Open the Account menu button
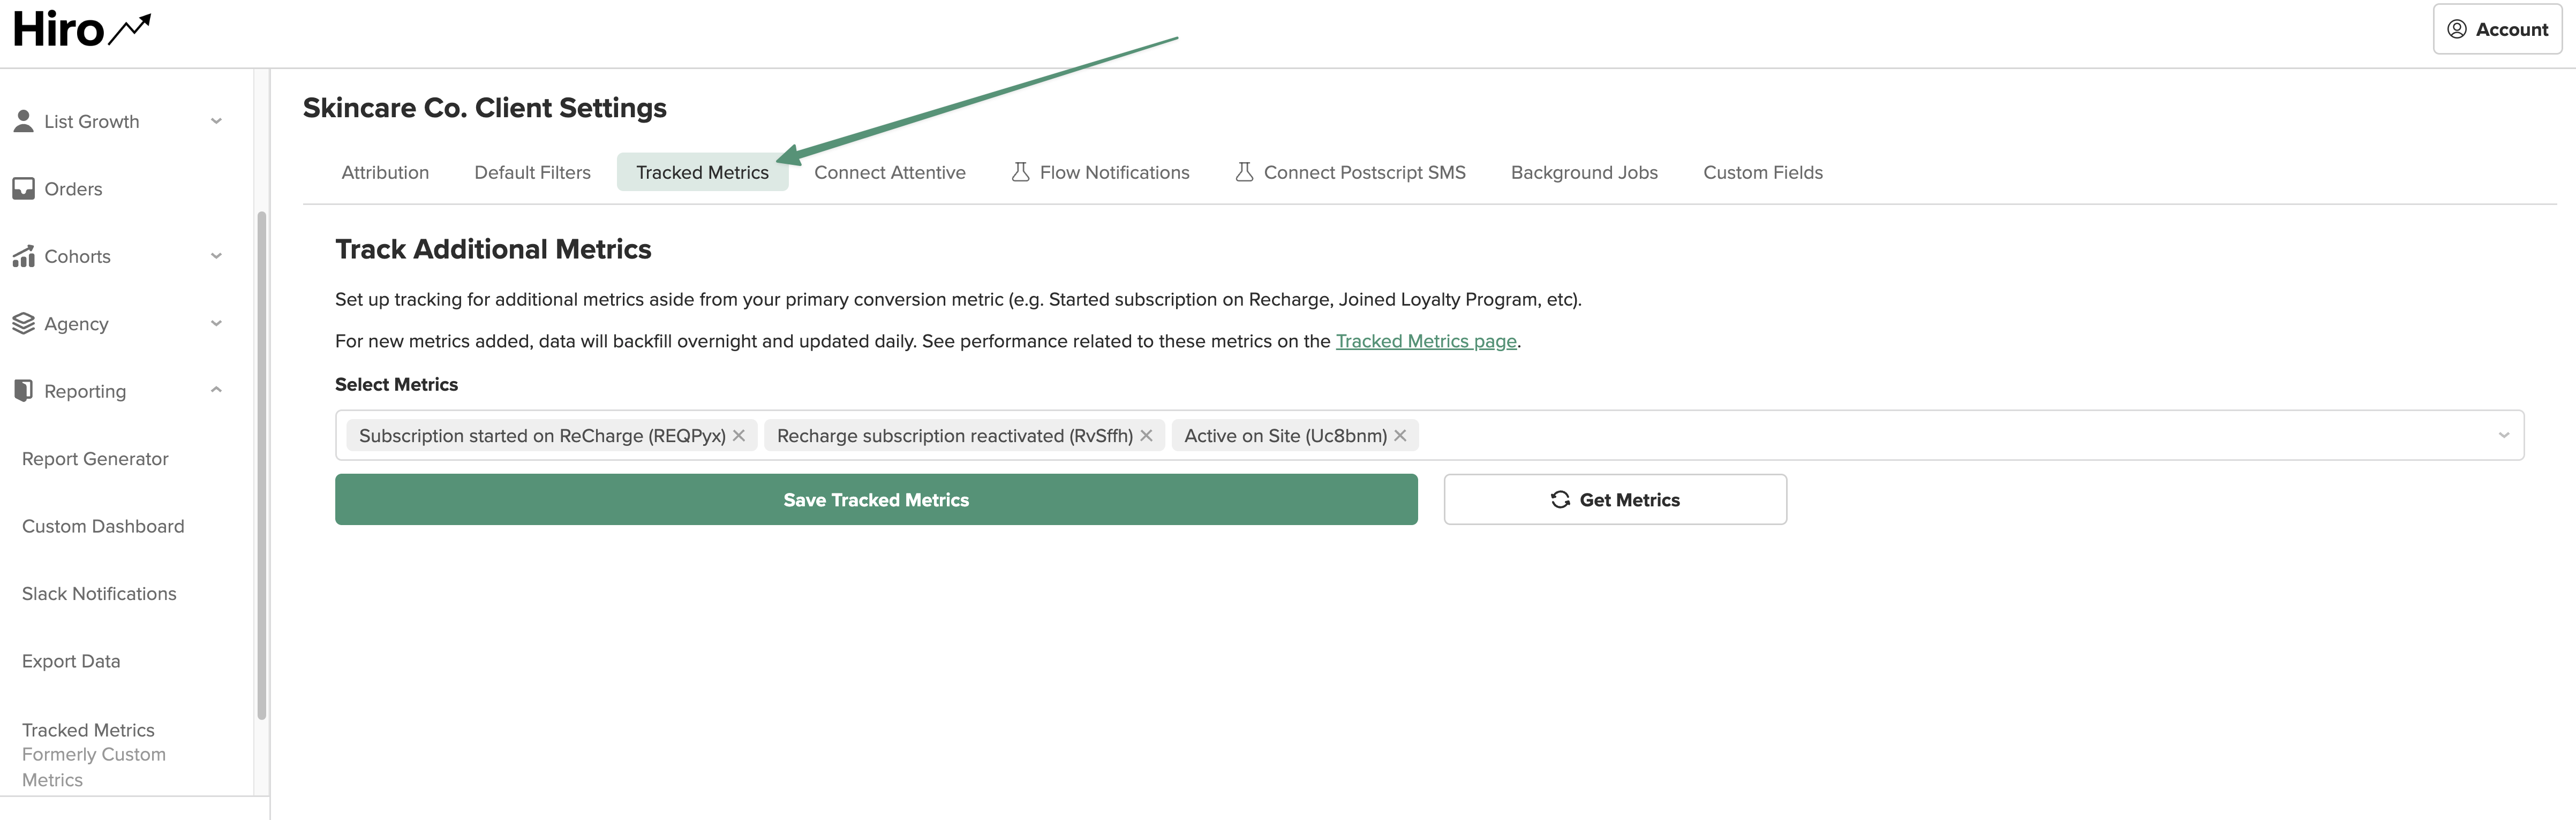The image size is (2576, 820). click(x=2497, y=29)
